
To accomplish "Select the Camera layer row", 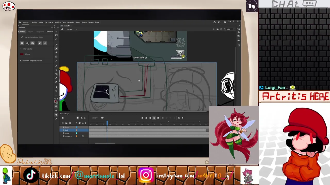I will 74,127.
